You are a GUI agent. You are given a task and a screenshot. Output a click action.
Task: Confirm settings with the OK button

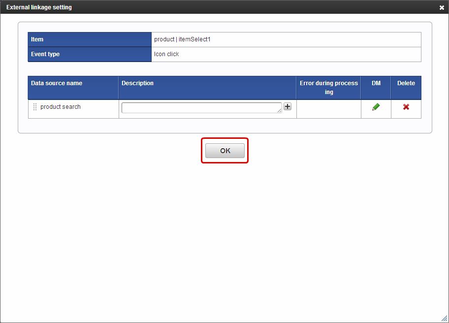coord(225,151)
